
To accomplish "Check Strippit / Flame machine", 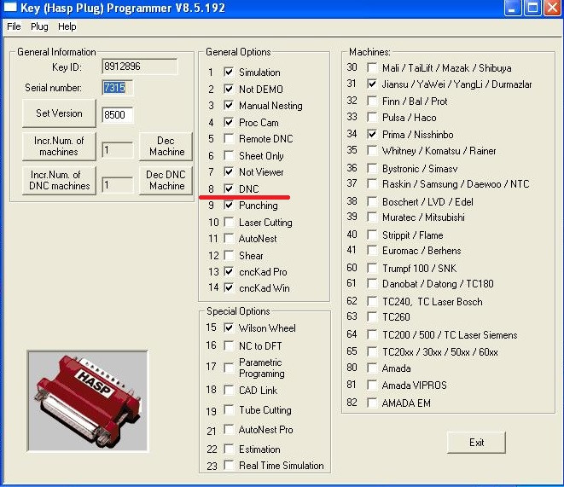I will click(372, 235).
